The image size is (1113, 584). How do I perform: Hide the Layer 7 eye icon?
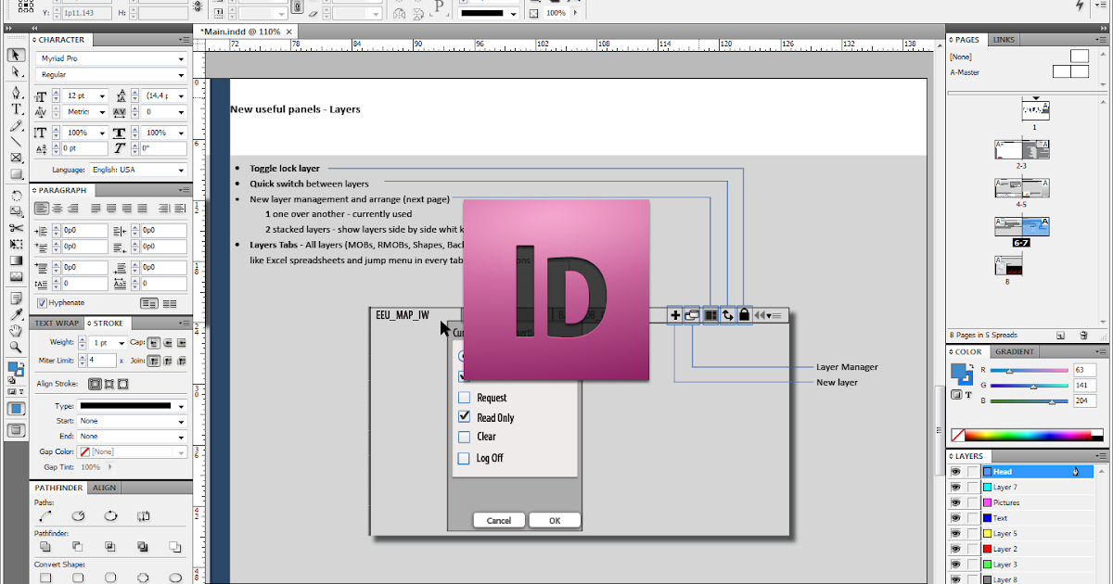[955, 488]
